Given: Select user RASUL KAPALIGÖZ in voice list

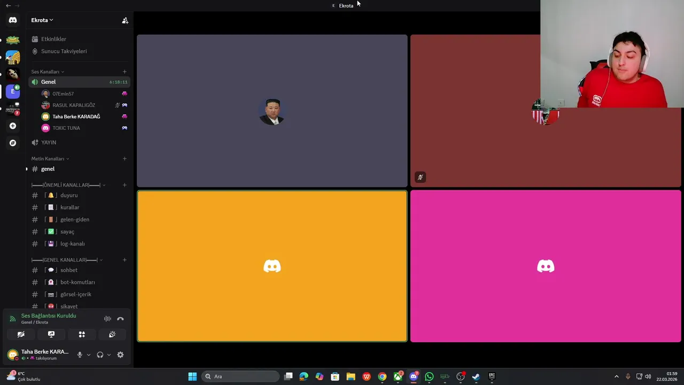Looking at the screenshot, I should 84,105.
